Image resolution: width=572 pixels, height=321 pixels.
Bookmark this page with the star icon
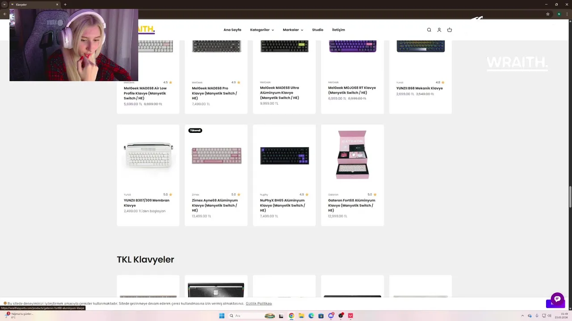[x=548, y=14]
